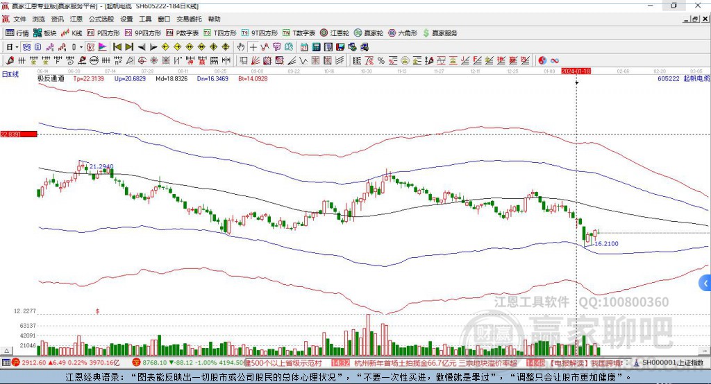Click the red infinity symbol icon
The width and height of the screenshot is (711, 384).
pyautogui.click(x=555, y=61)
